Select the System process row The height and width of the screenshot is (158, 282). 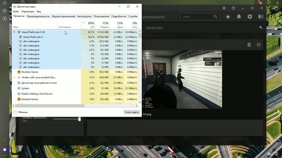coord(75,88)
